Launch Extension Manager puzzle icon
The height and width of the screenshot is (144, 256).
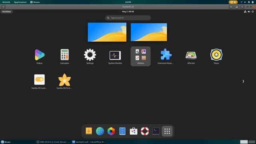coord(166,56)
